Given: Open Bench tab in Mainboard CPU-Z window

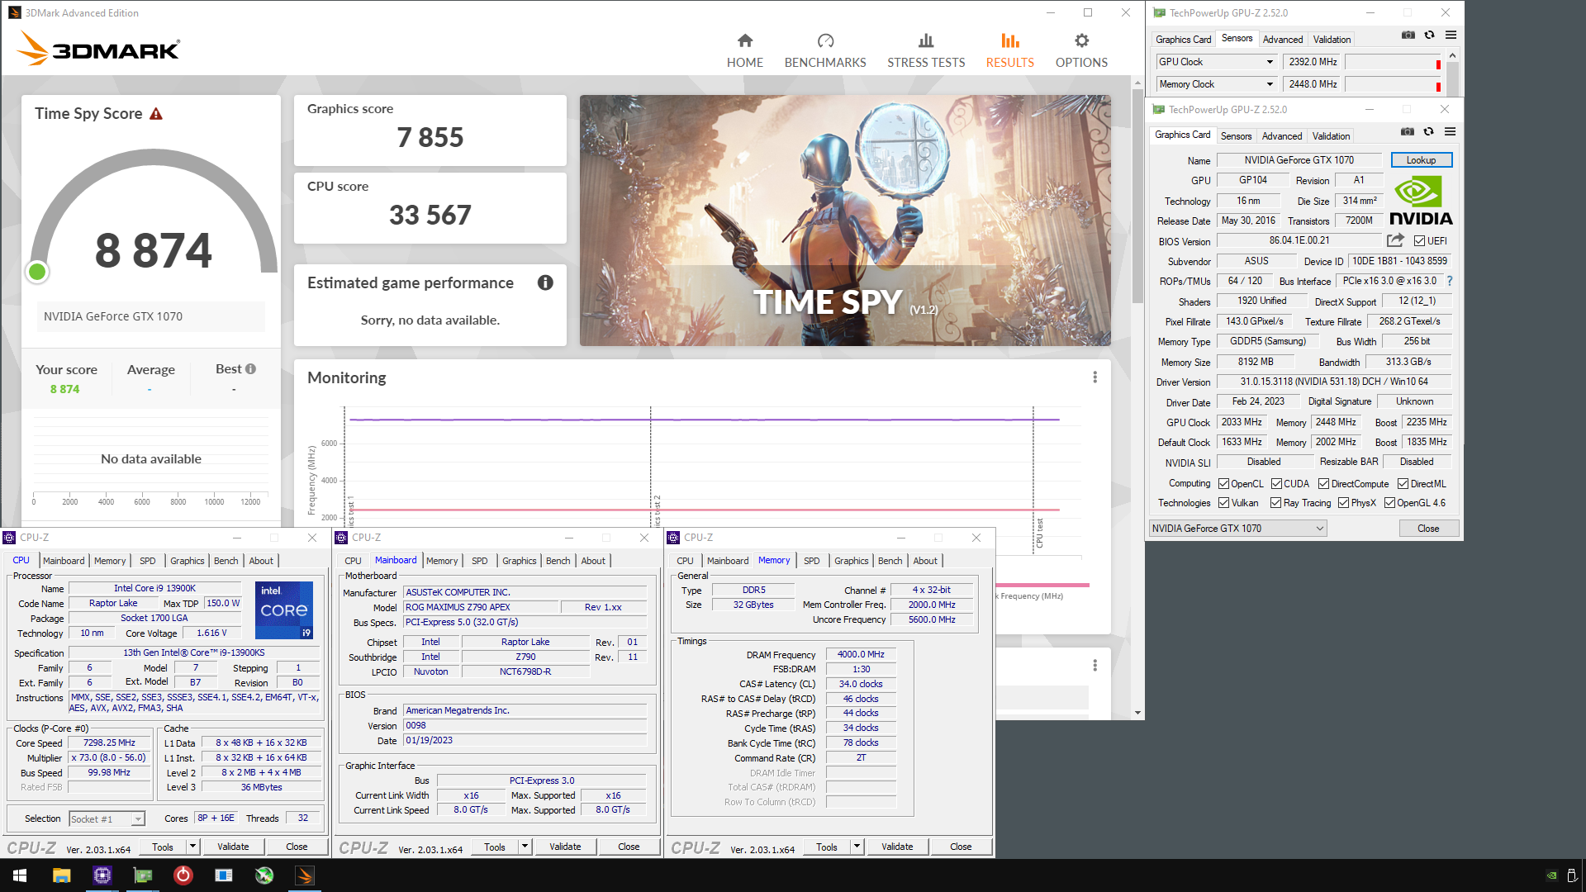Looking at the screenshot, I should click(x=558, y=561).
